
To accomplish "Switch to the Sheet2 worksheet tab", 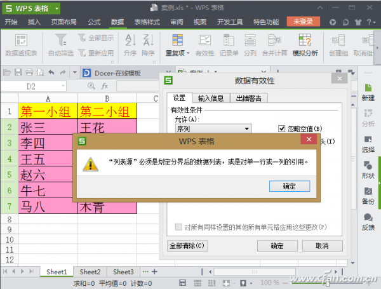I will pyautogui.click(x=90, y=272).
